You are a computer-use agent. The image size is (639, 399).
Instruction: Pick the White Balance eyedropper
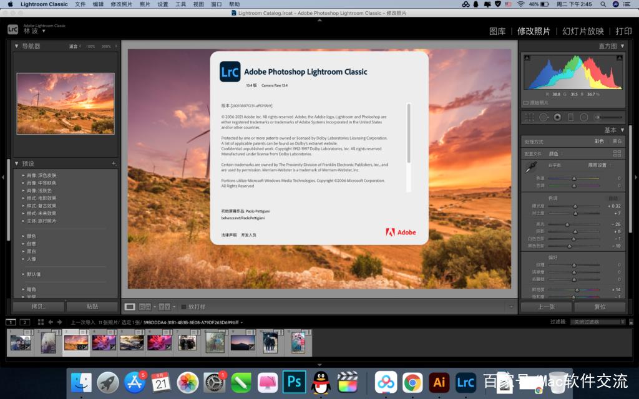(x=532, y=166)
